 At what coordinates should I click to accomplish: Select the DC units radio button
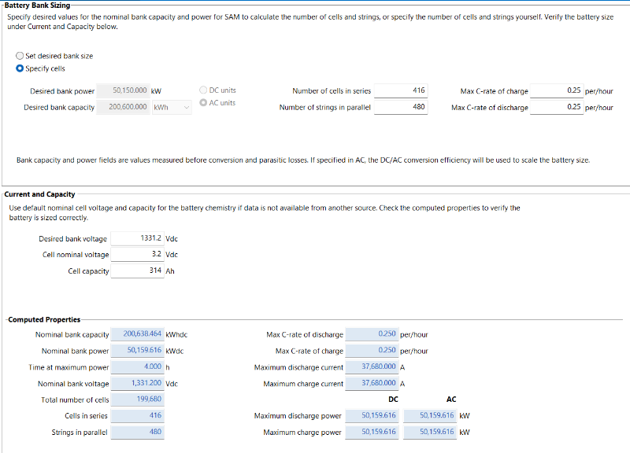click(204, 90)
